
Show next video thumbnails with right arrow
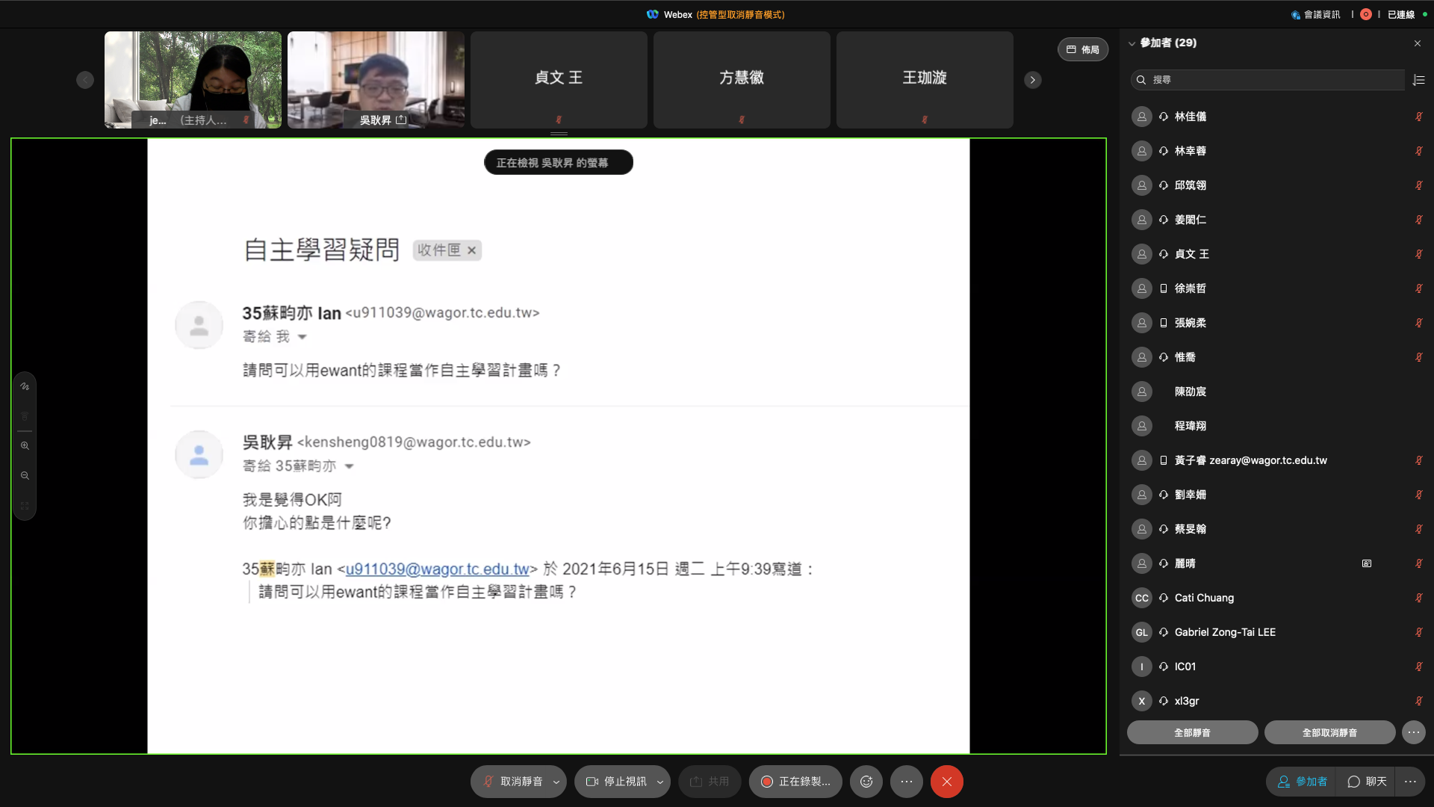click(x=1033, y=80)
